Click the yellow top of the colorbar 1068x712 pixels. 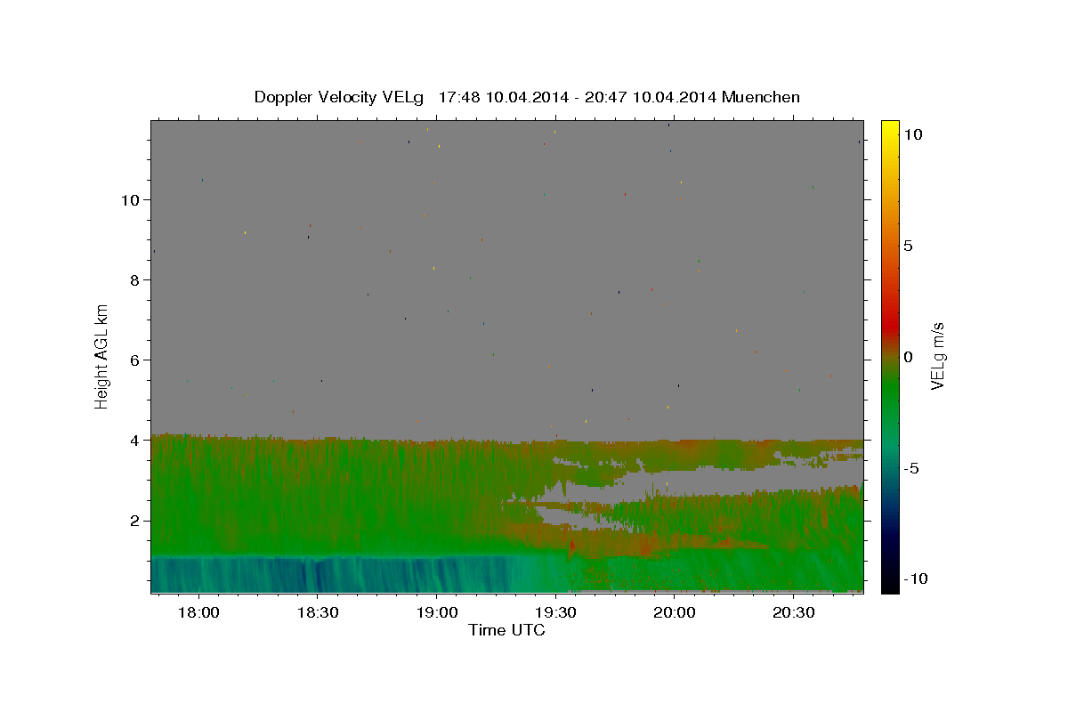coord(890,126)
